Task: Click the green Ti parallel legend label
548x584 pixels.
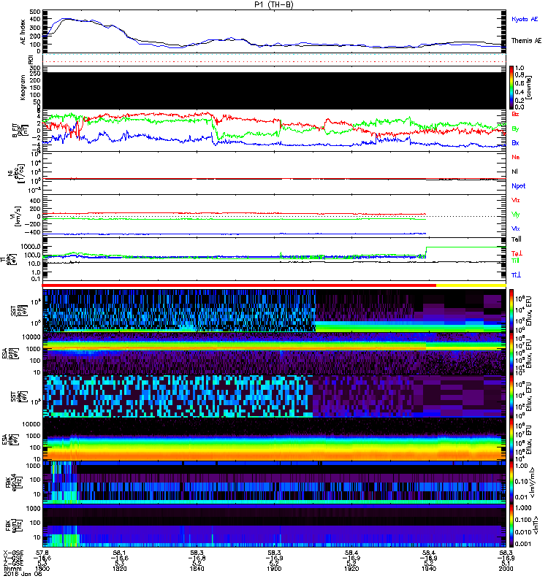Action: (x=515, y=261)
